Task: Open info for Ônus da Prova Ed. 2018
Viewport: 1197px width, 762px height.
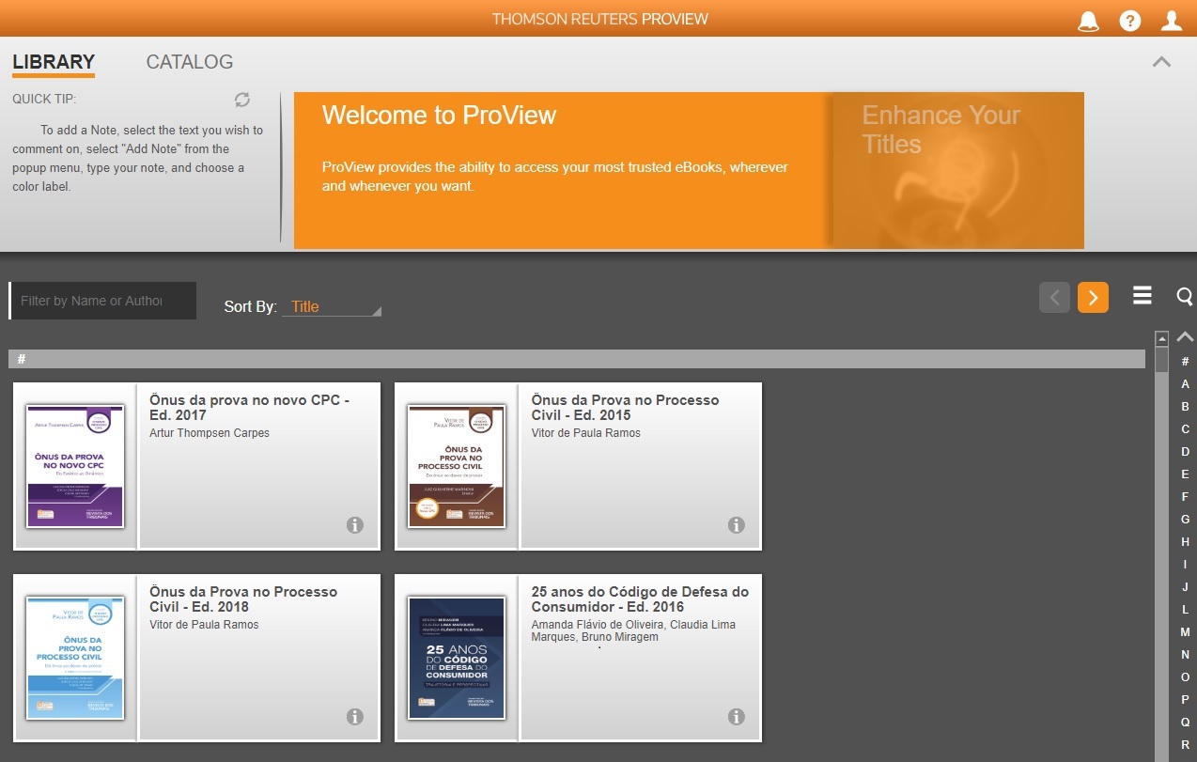Action: (x=355, y=717)
